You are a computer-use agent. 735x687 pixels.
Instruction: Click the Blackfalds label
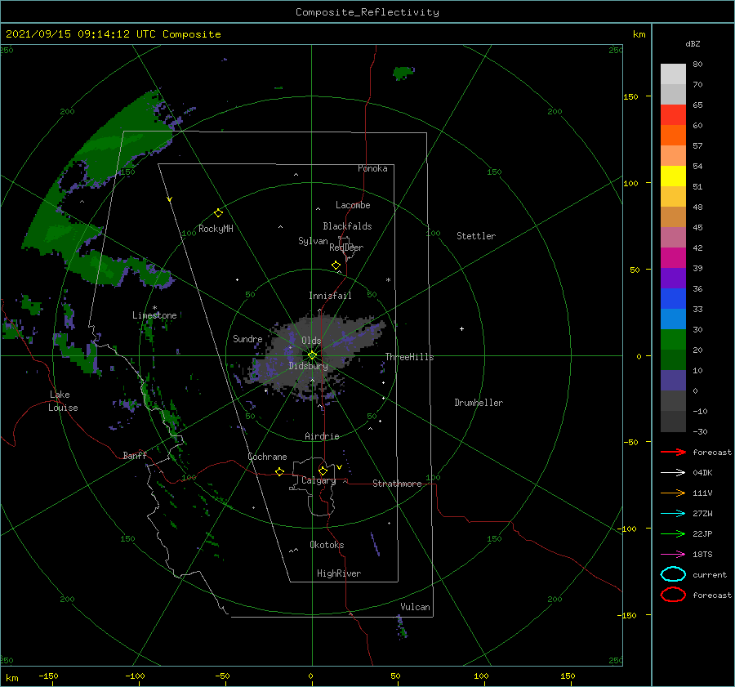coord(347,226)
